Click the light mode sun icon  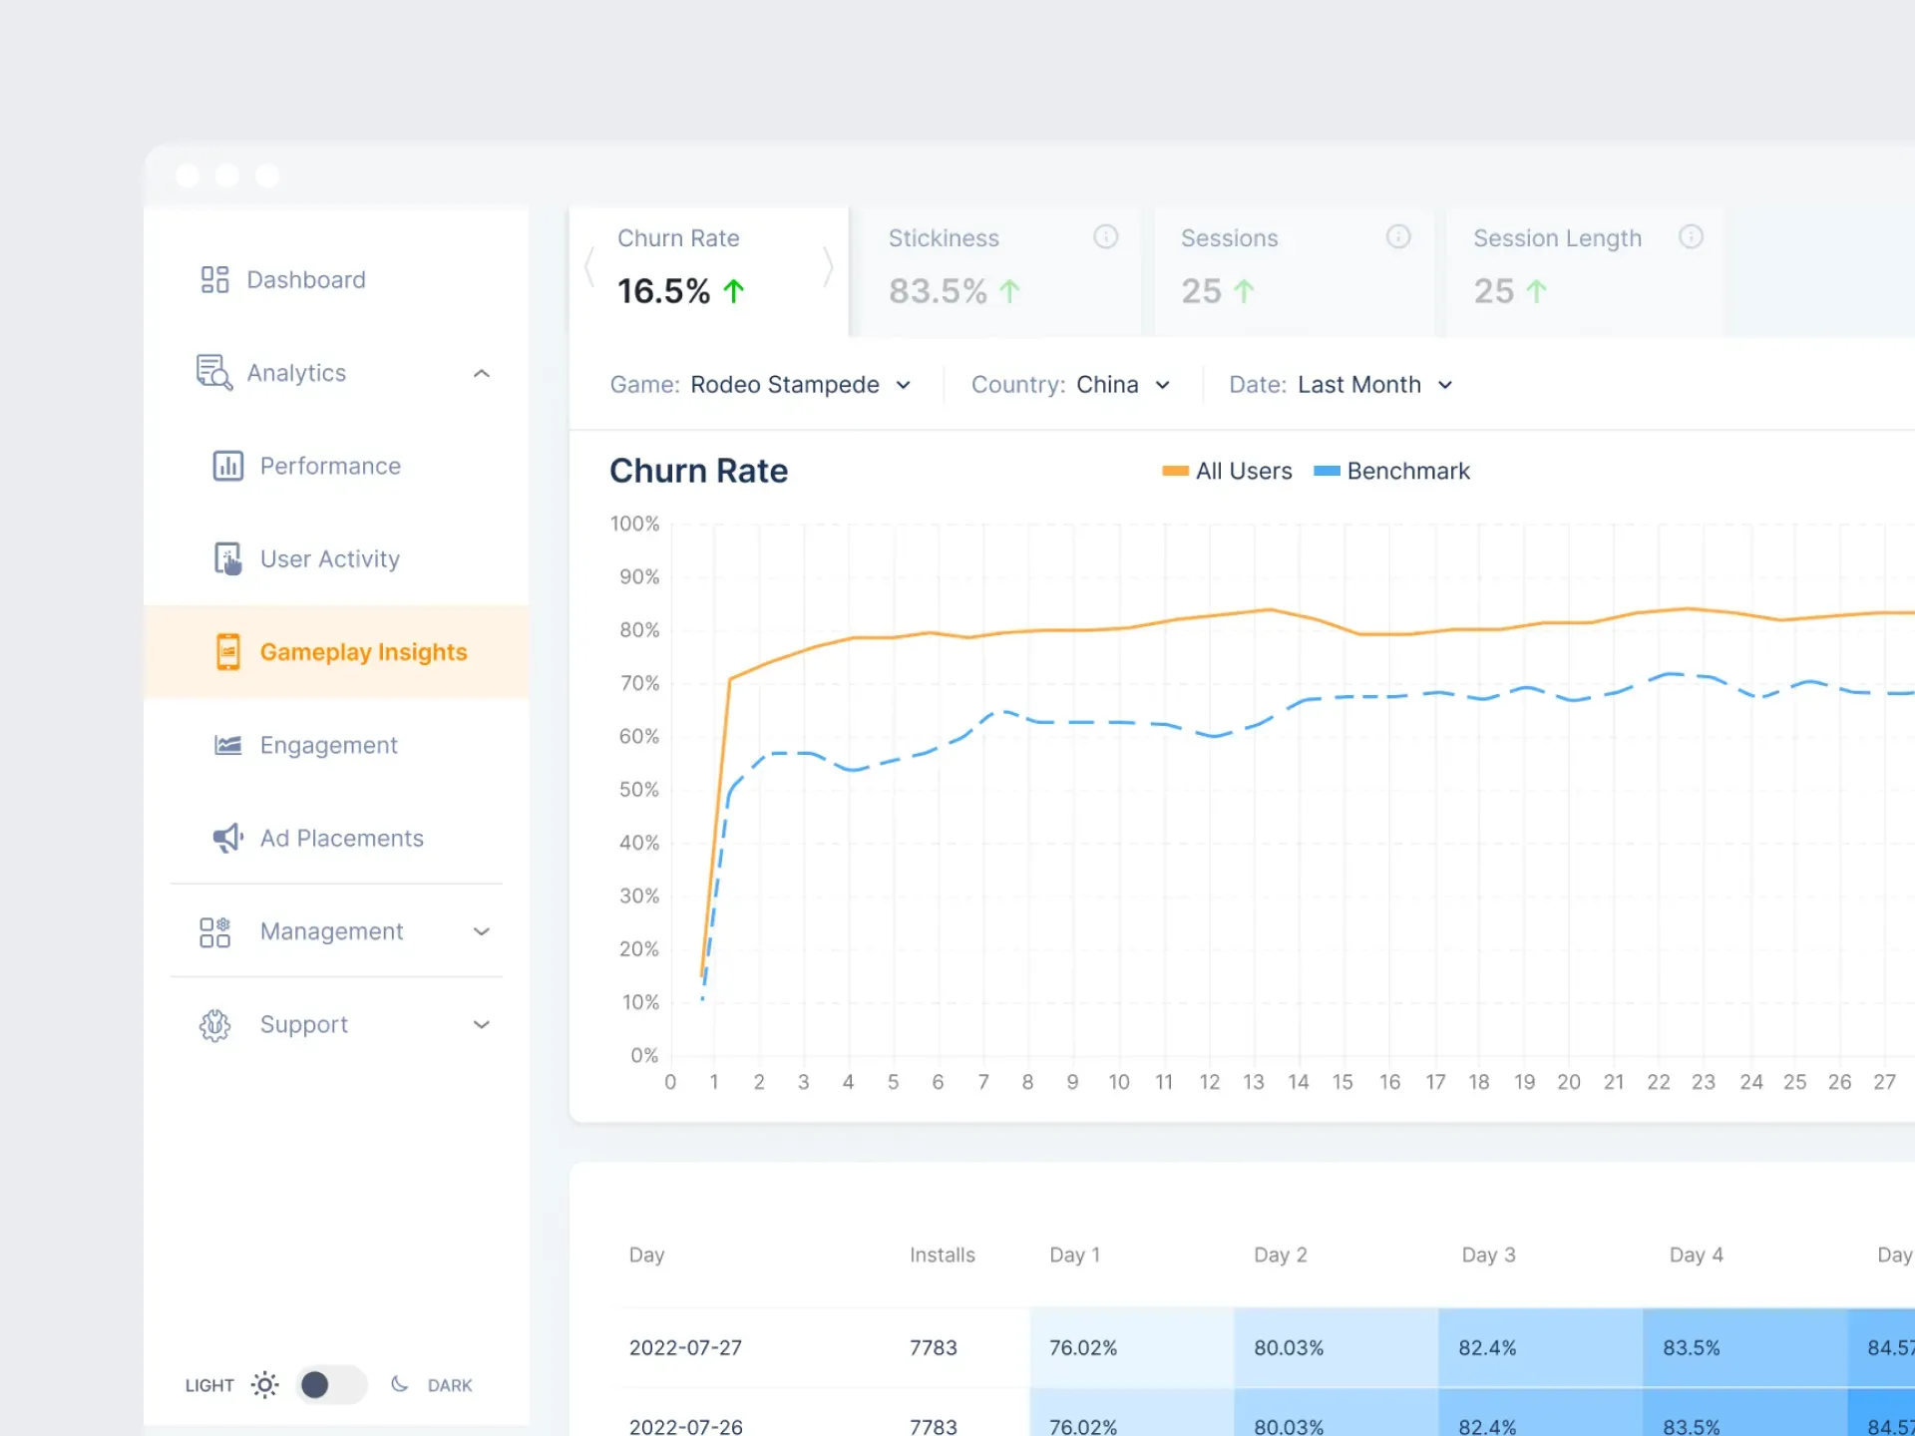[x=264, y=1385]
